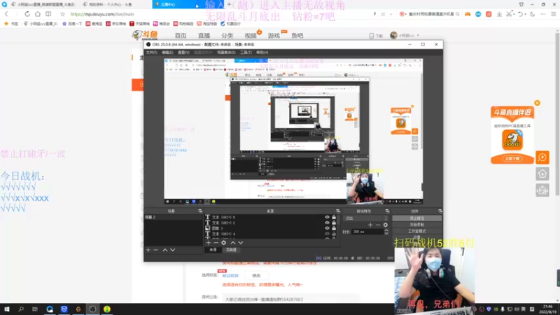This screenshot has width=560, height=315.
Task: Click 立即下载 on the Douyu companion ad
Action: click(x=512, y=159)
